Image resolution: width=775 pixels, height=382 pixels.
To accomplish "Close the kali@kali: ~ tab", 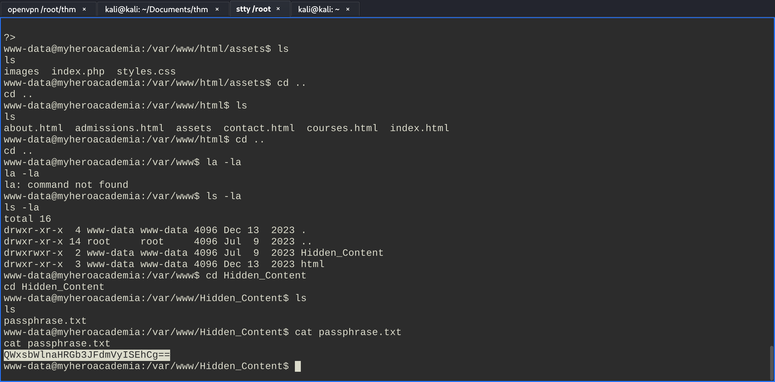I will point(348,9).
